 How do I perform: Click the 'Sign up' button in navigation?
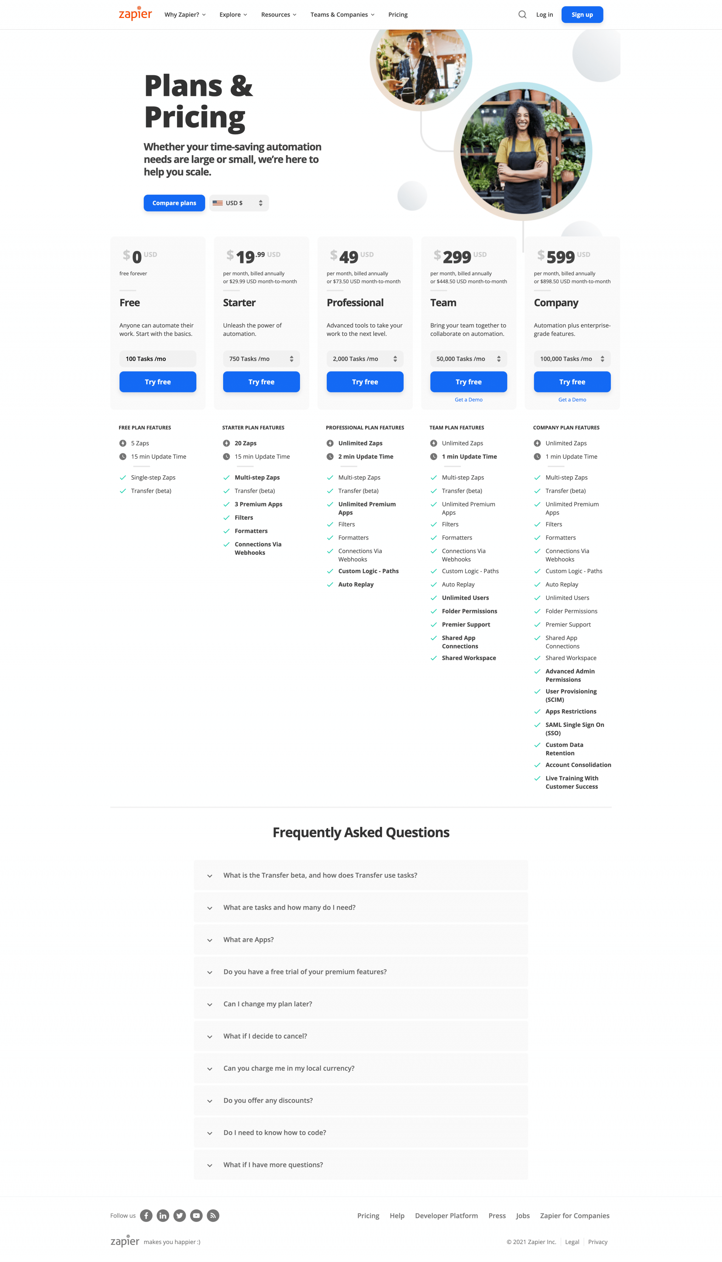point(582,14)
